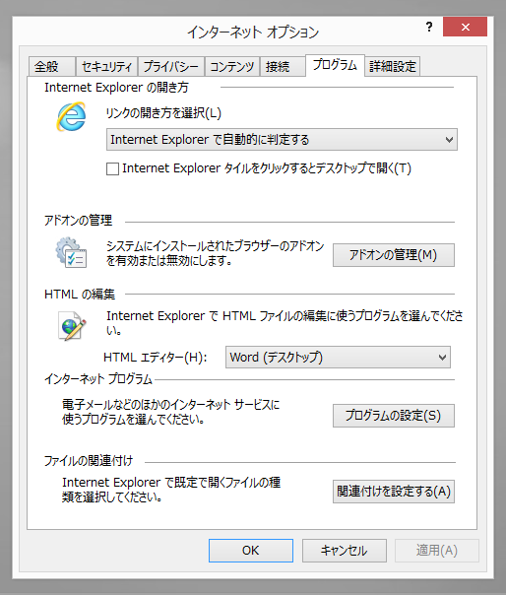
Task: Click the インターネット オプション title text
Action: pos(253,33)
